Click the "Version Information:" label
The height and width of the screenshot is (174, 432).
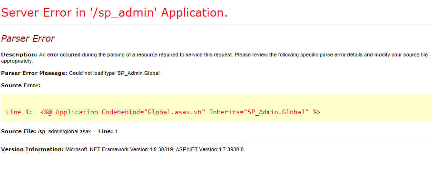[32, 149]
